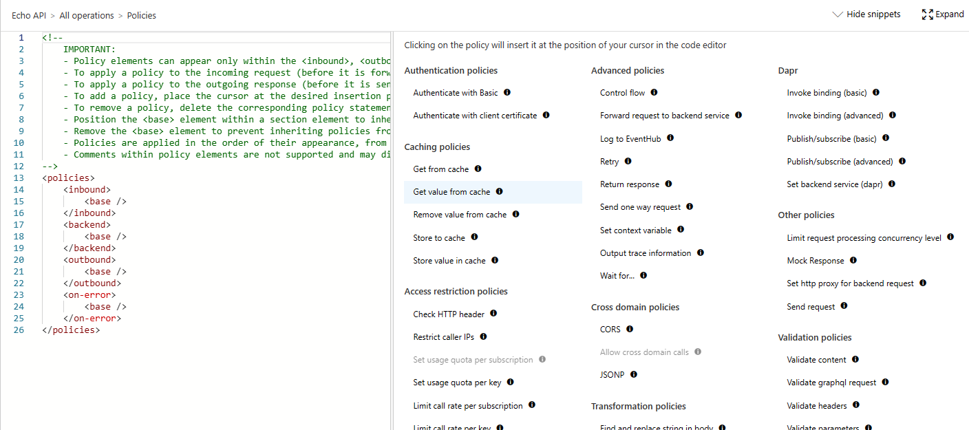
Task: Click info icon beside CORS policy
Action: (630, 329)
